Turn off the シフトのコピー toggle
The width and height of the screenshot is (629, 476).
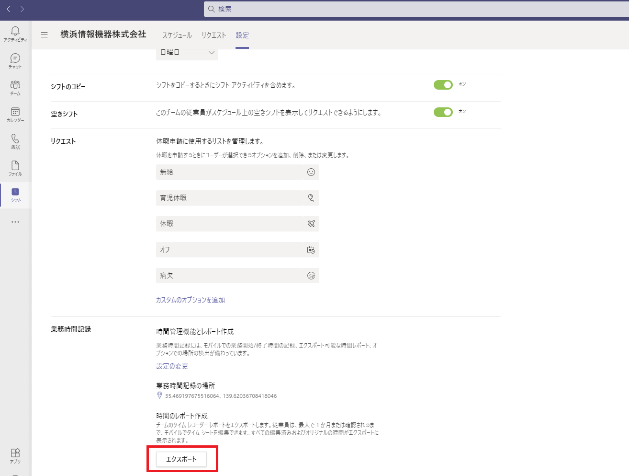coord(443,85)
